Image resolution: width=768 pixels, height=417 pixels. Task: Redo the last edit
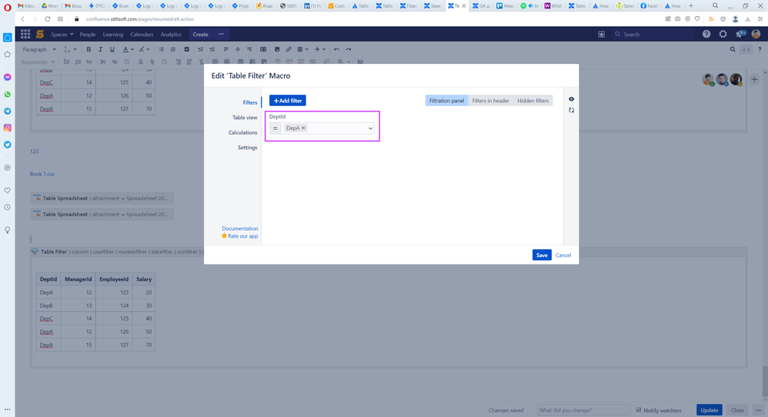tap(349, 49)
